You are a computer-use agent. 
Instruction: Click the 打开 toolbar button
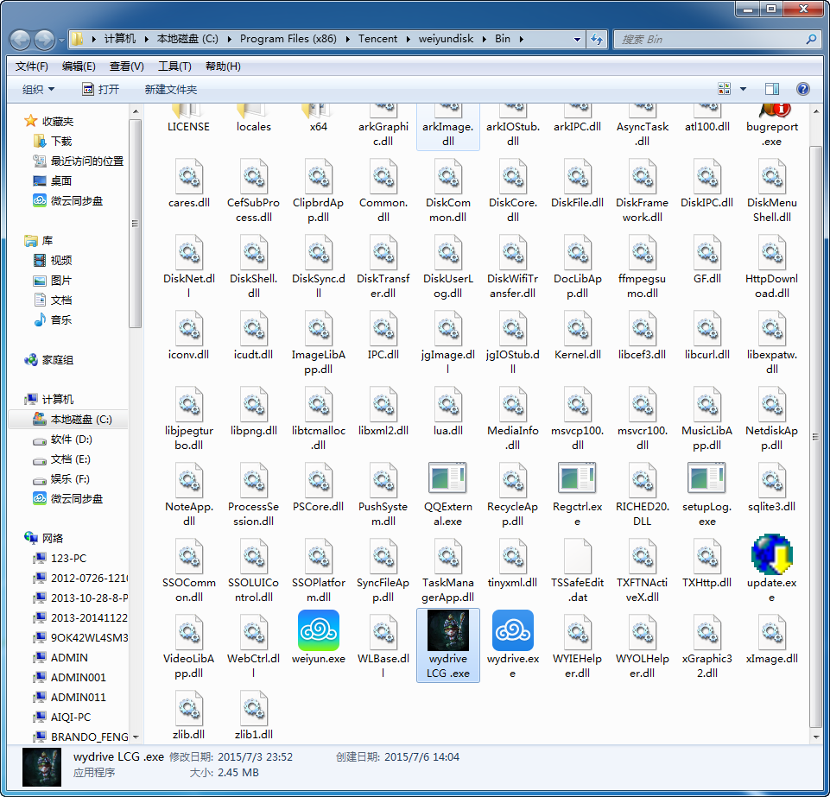pos(100,89)
